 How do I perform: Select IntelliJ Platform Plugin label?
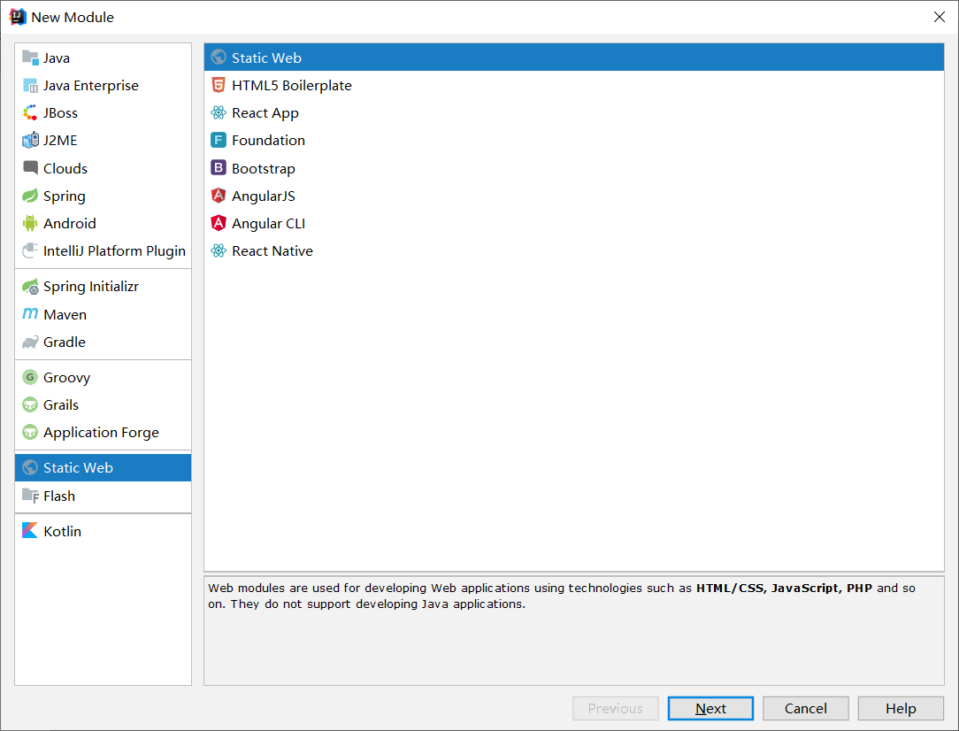tap(114, 251)
